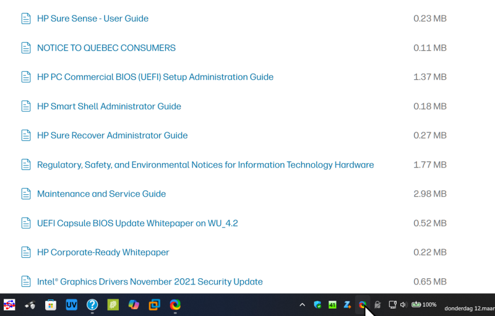Open HP Smart Shell Administrator Guide
Image resolution: width=495 pixels, height=316 pixels.
click(110, 106)
